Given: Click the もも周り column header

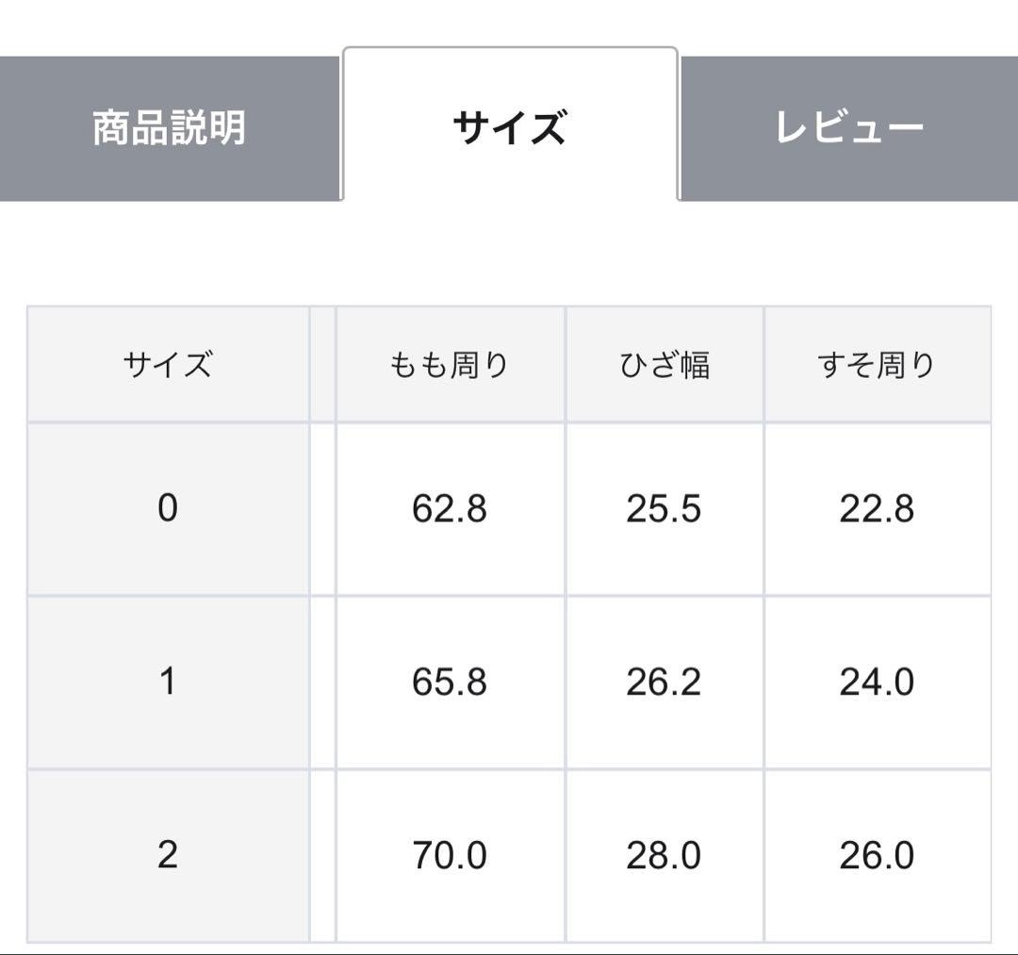Looking at the screenshot, I should coord(450,364).
